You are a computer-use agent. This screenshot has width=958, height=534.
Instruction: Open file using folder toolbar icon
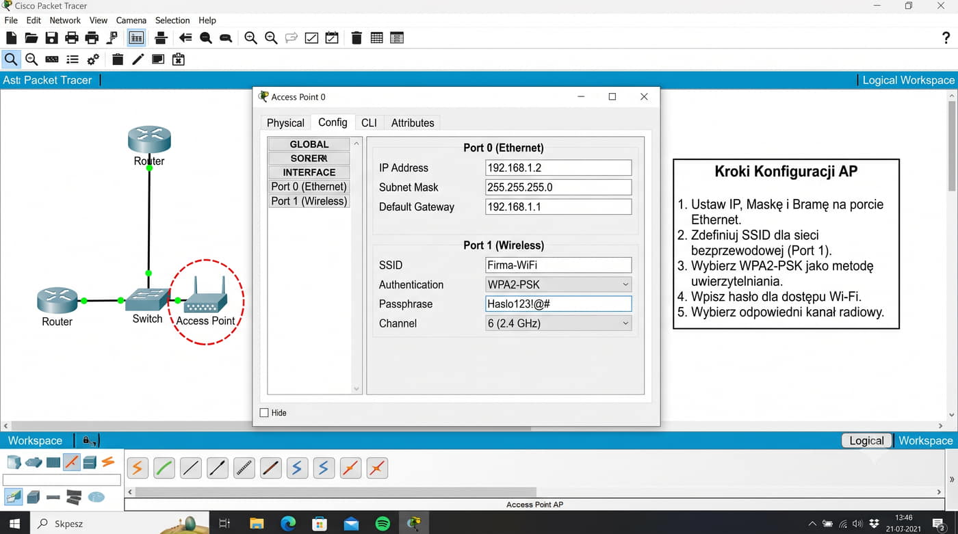(x=31, y=38)
